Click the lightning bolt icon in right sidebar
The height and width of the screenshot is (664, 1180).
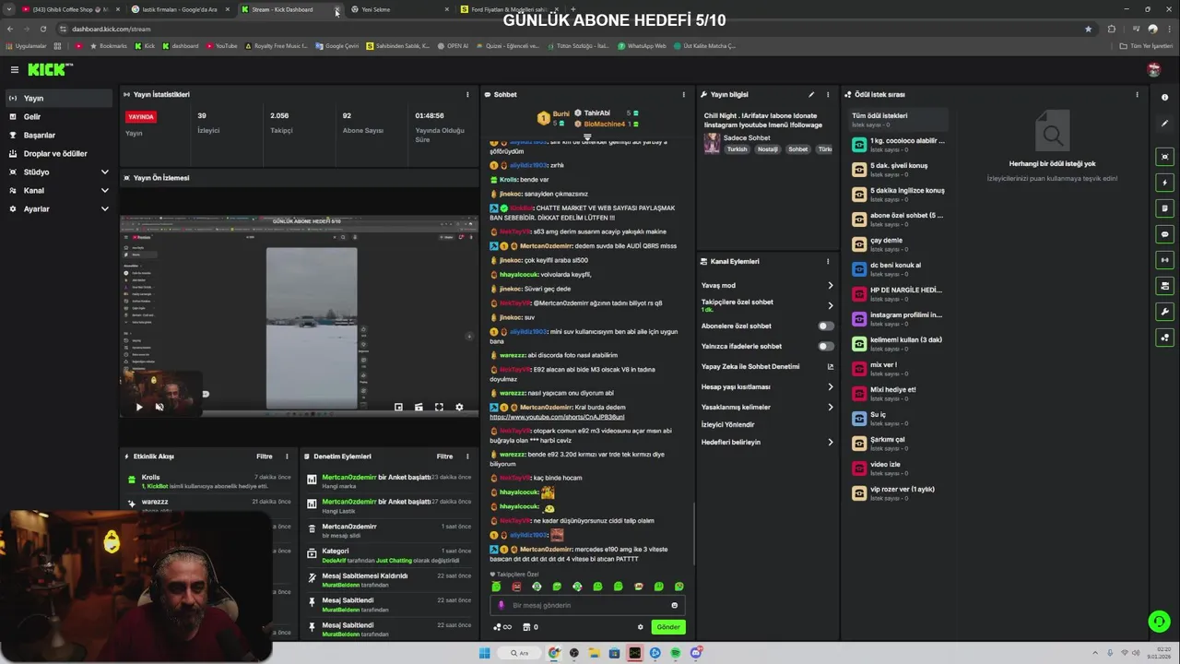(1165, 183)
